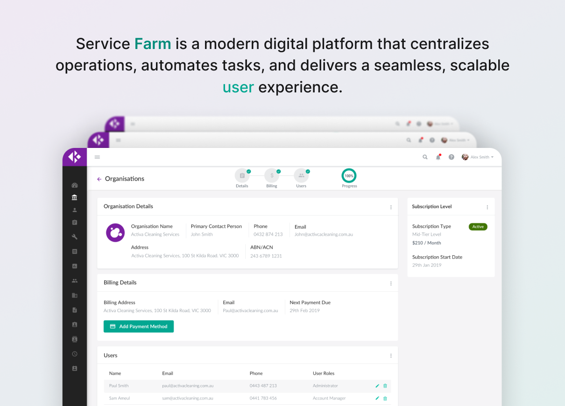Click Add Payment Method button
Image resolution: width=565 pixels, height=406 pixels.
tap(139, 327)
